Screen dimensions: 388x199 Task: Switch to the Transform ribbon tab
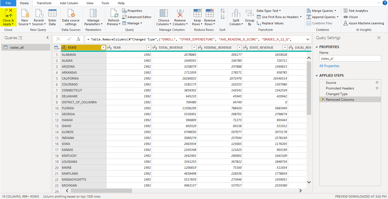point(44,3)
